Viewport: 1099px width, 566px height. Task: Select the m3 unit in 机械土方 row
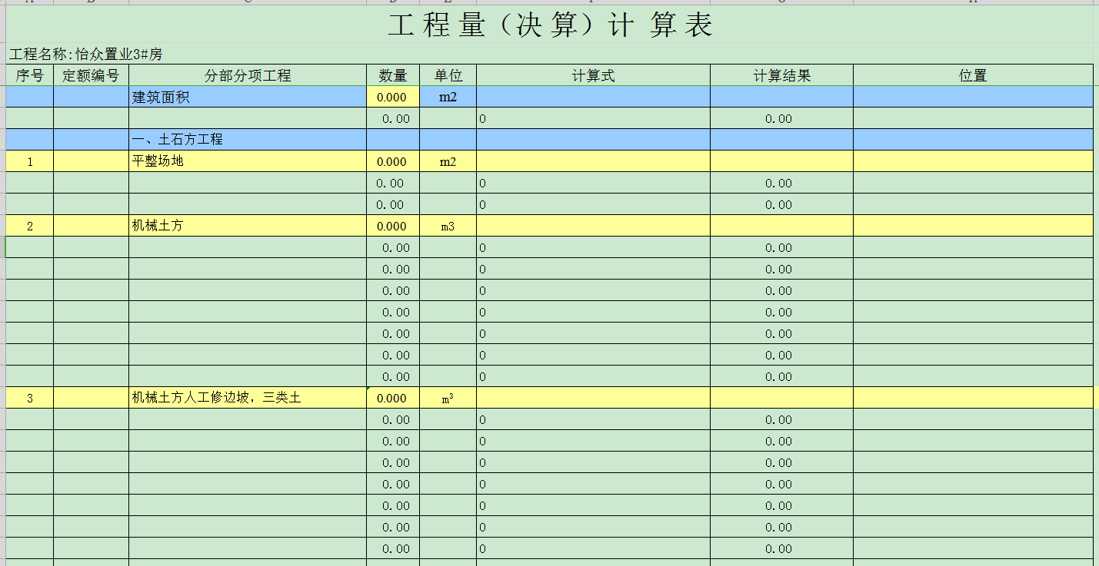tap(448, 226)
